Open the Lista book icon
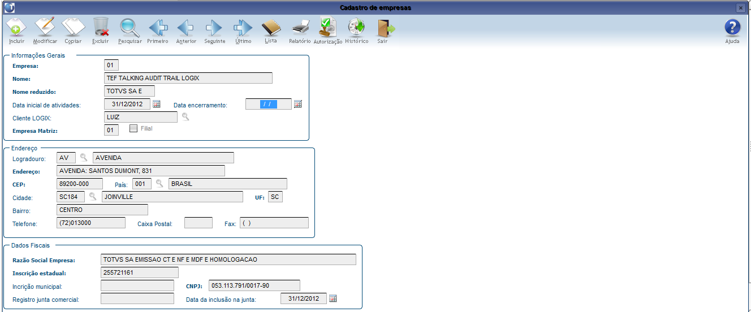This screenshot has width=751, height=312. 271,27
